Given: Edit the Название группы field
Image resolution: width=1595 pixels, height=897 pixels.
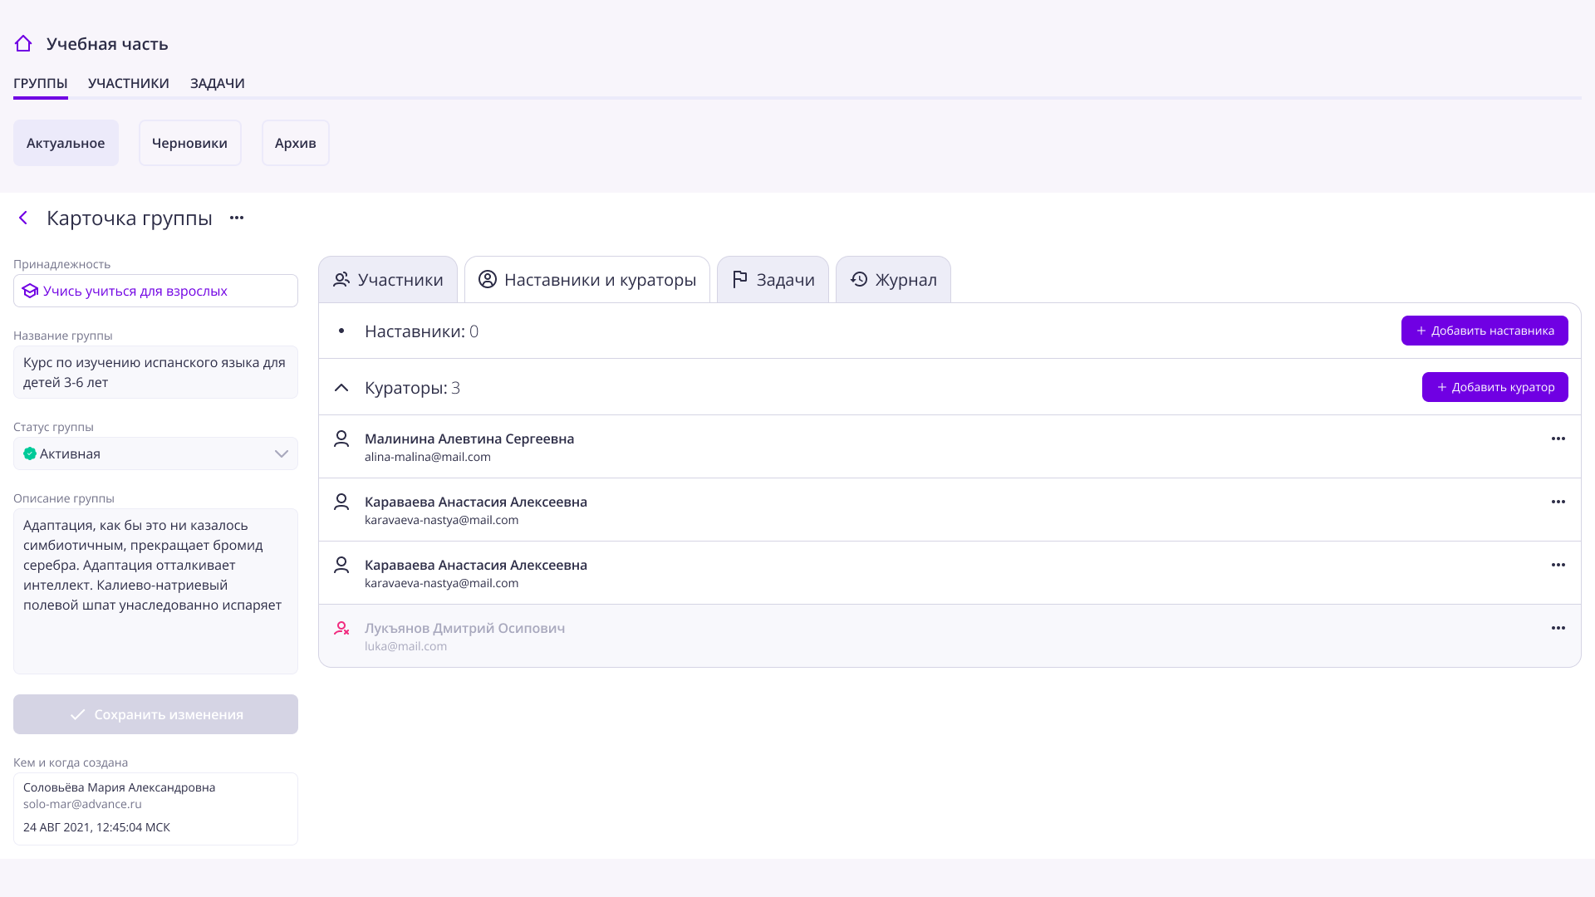Looking at the screenshot, I should pyautogui.click(x=155, y=372).
